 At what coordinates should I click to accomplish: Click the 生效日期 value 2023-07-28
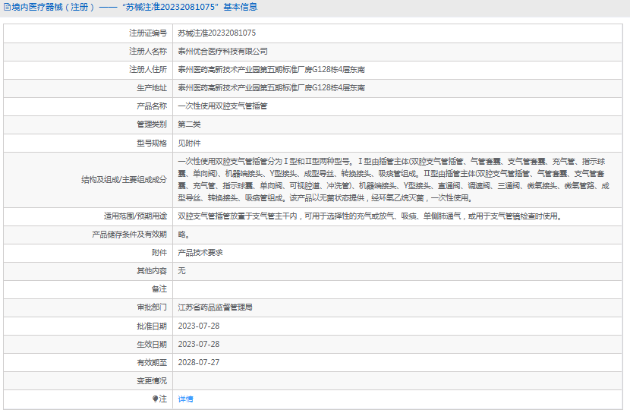199,345
